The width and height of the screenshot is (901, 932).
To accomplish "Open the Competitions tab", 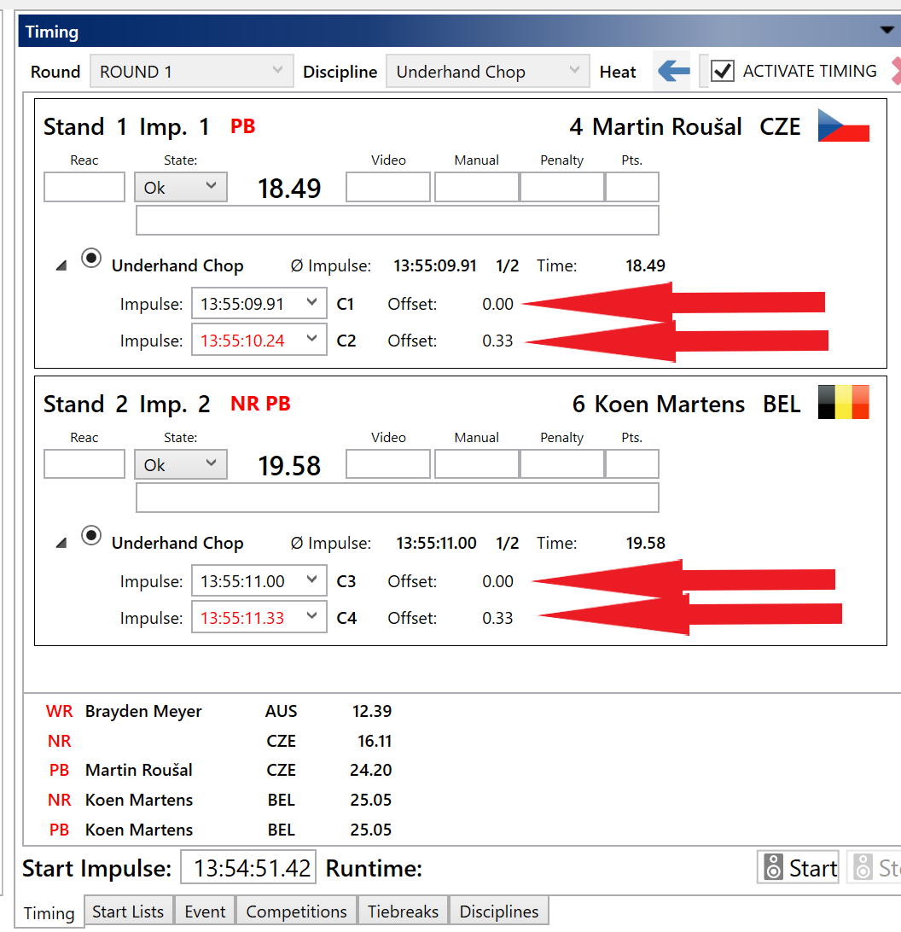I will point(296,912).
